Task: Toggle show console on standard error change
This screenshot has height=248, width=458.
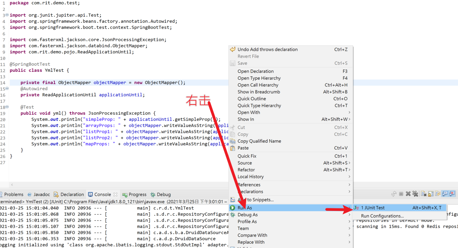Action: 452,194
